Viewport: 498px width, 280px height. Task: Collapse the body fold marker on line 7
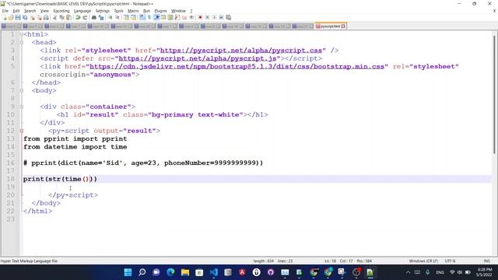[22, 90]
